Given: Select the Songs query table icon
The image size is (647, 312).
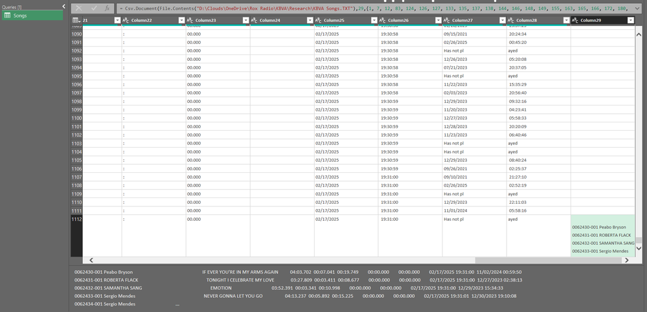Looking at the screenshot, I should point(7,16).
